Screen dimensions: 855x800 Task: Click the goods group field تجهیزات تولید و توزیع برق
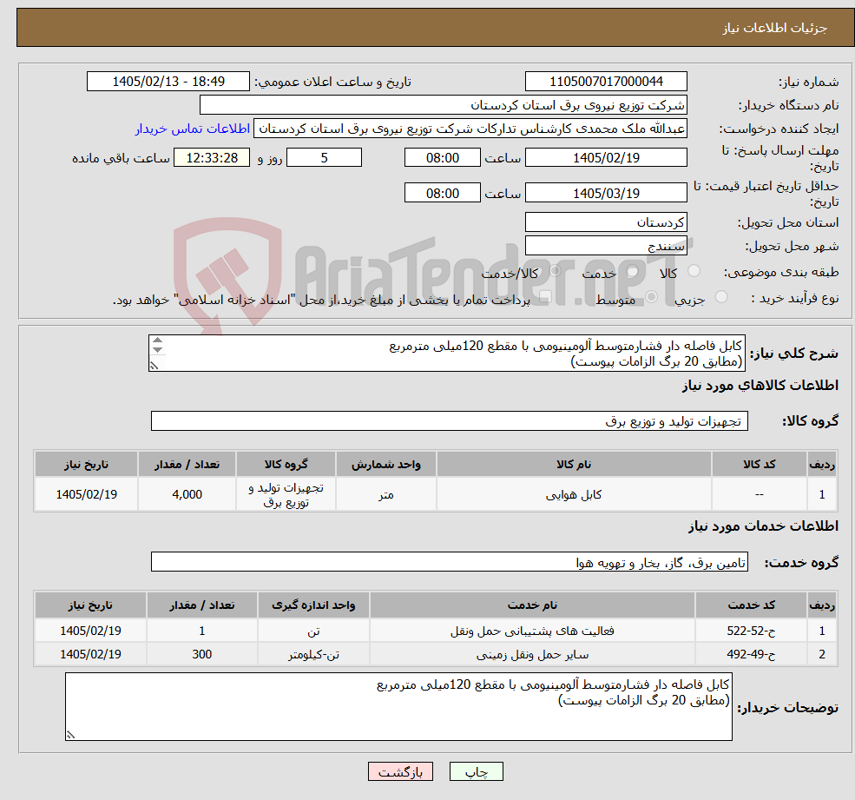pyautogui.click(x=450, y=421)
